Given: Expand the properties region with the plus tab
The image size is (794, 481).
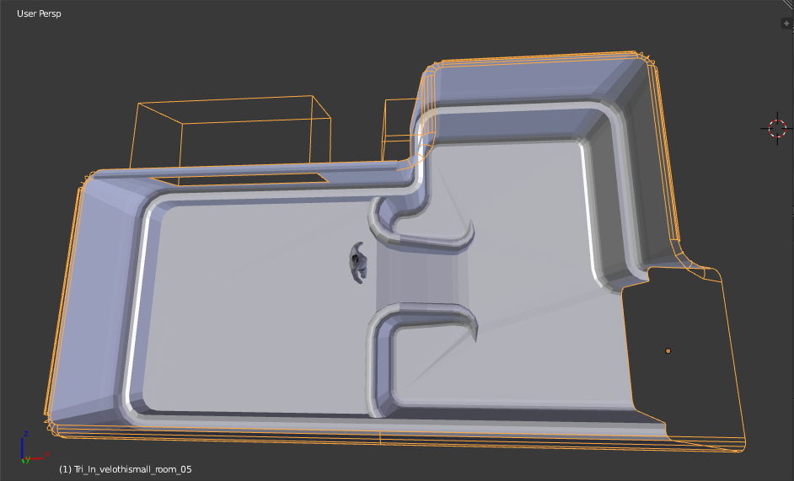Looking at the screenshot, I should [x=786, y=24].
